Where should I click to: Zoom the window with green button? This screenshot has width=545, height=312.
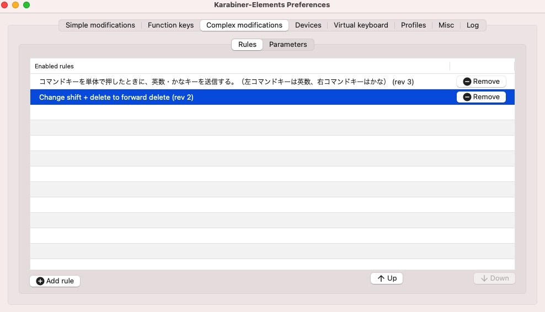click(x=26, y=5)
